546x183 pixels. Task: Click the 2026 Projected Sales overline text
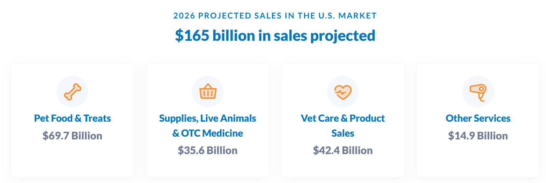(275, 16)
